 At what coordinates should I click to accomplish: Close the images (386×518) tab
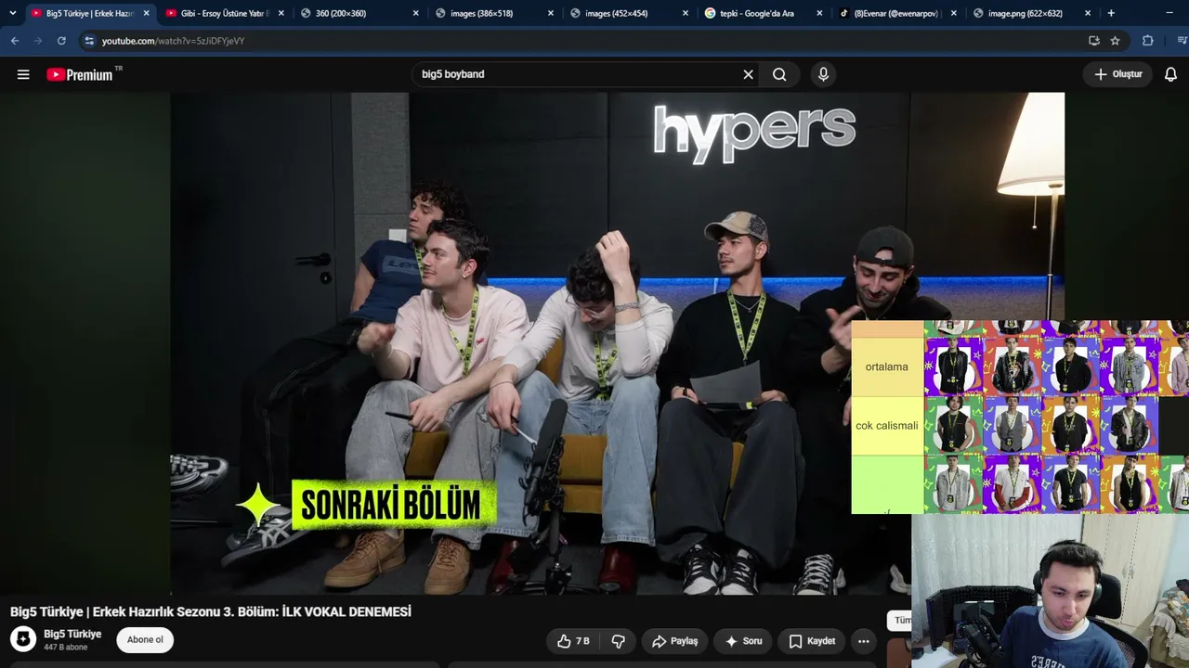(x=550, y=13)
